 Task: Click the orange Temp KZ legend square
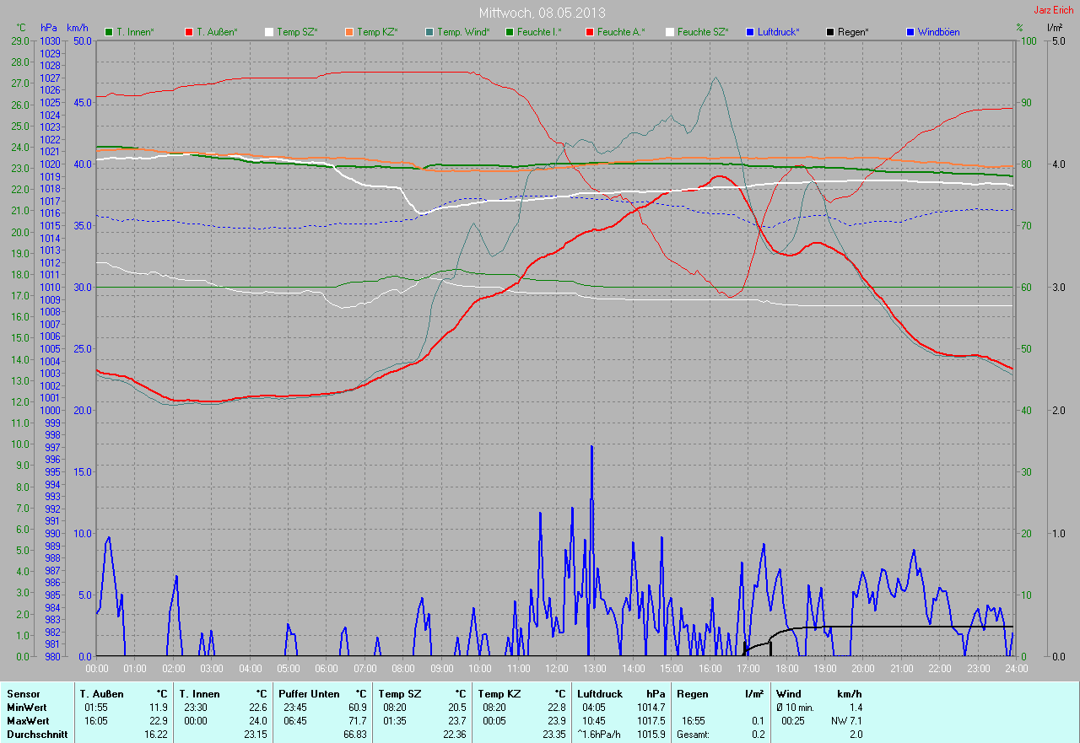tap(349, 32)
